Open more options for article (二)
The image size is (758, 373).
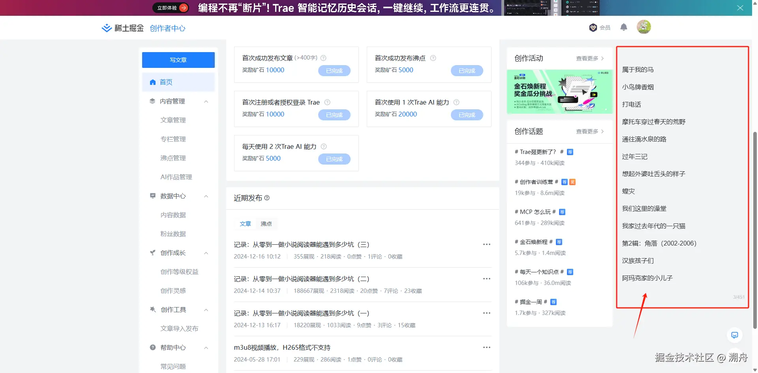(x=487, y=279)
